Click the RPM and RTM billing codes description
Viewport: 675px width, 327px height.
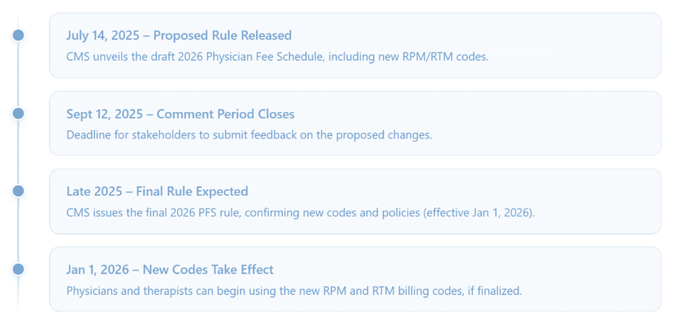[x=294, y=291]
